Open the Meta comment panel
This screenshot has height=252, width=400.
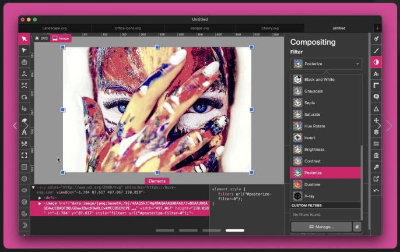[x=376, y=97]
